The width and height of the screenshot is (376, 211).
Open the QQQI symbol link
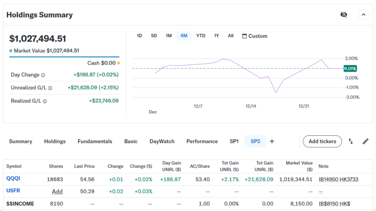14,179
